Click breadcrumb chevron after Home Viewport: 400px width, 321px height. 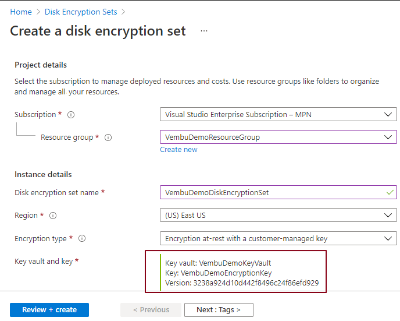click(x=38, y=12)
